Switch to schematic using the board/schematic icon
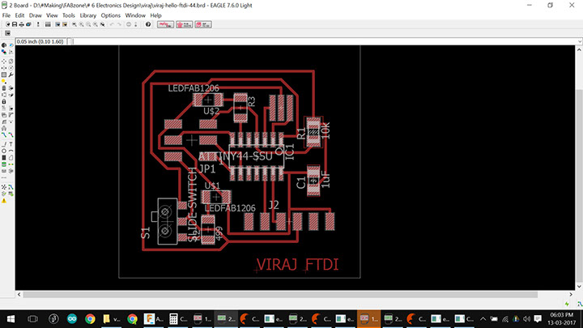The height and width of the screenshot is (328, 583). [x=38, y=24]
